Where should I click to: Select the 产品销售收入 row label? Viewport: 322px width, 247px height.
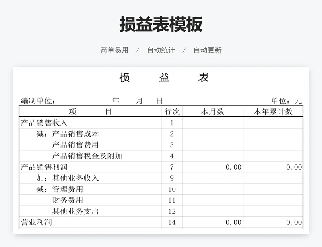(44, 123)
